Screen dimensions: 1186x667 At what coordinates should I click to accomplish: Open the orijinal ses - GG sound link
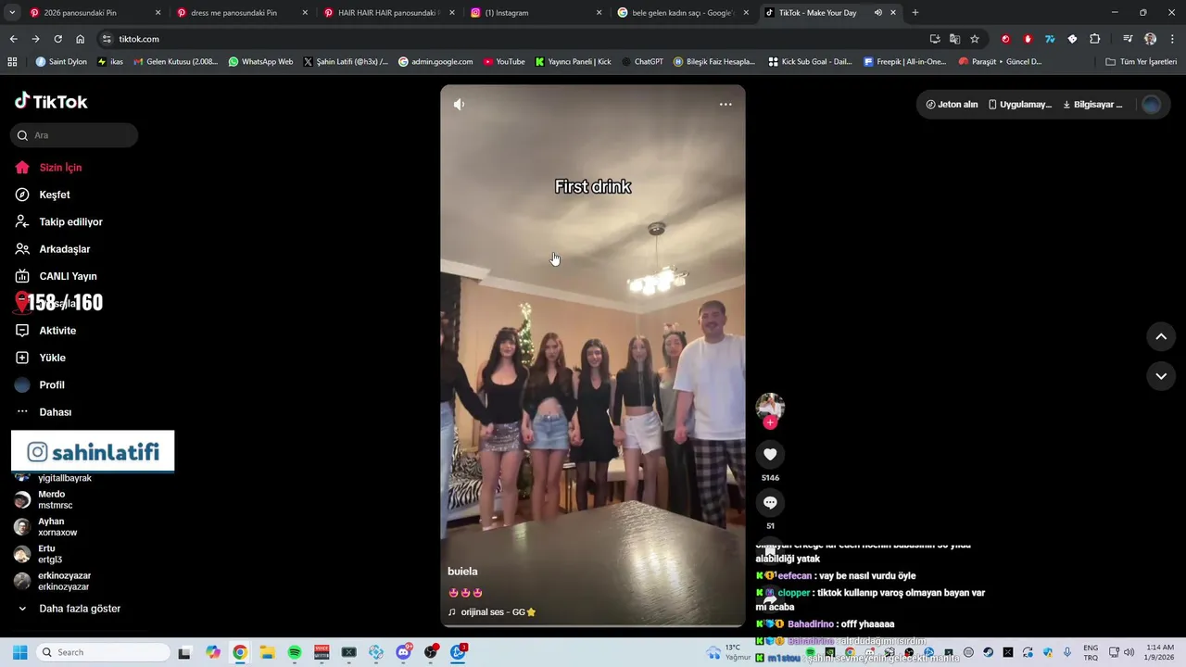[492, 612]
